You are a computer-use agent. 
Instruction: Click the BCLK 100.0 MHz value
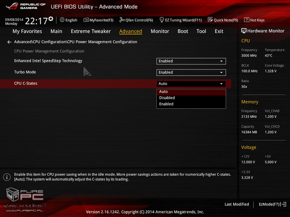249,71
